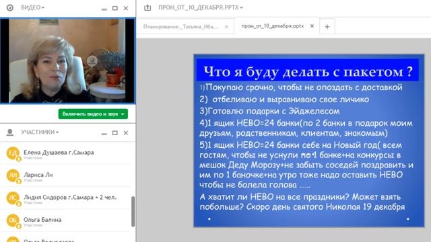Click the slide title Что я буду делать с пакетом
Image resolution: width=431 pixels, height=242 pixels.
point(308,71)
